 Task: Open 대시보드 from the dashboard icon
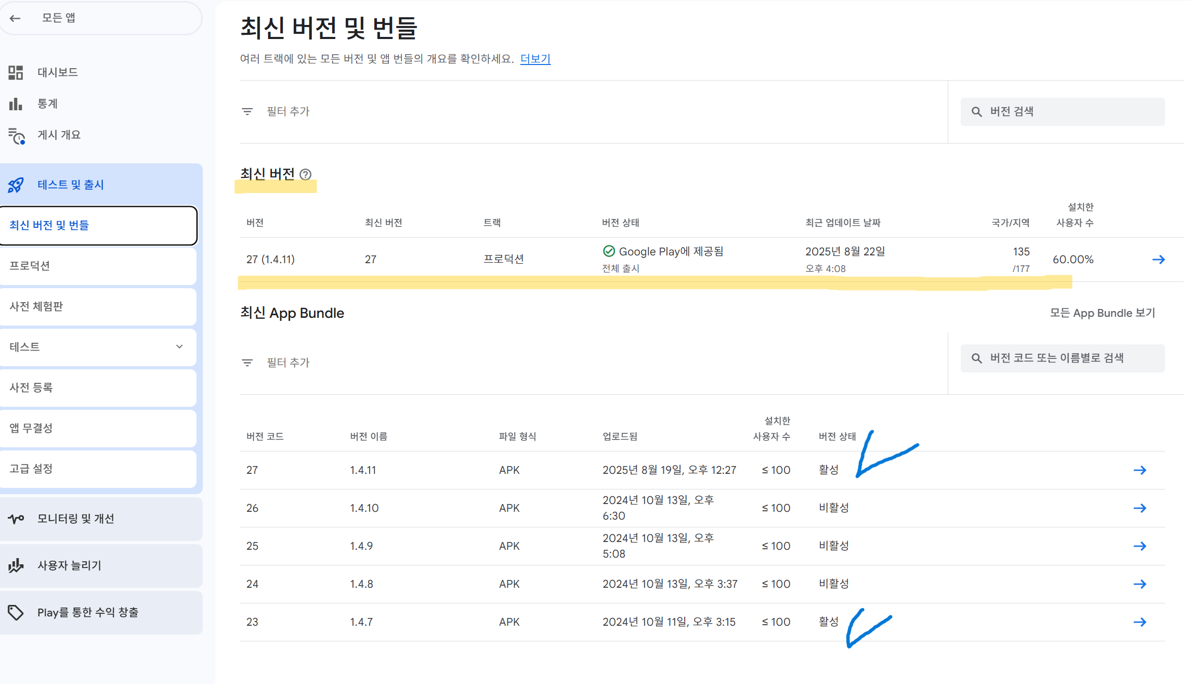tap(16, 72)
